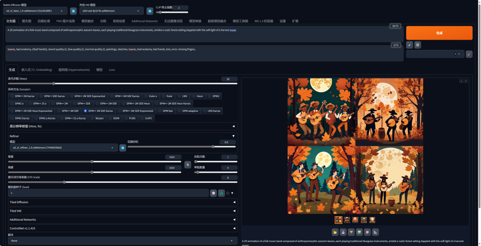
Task: Open the Lora tab
Action: (112, 70)
